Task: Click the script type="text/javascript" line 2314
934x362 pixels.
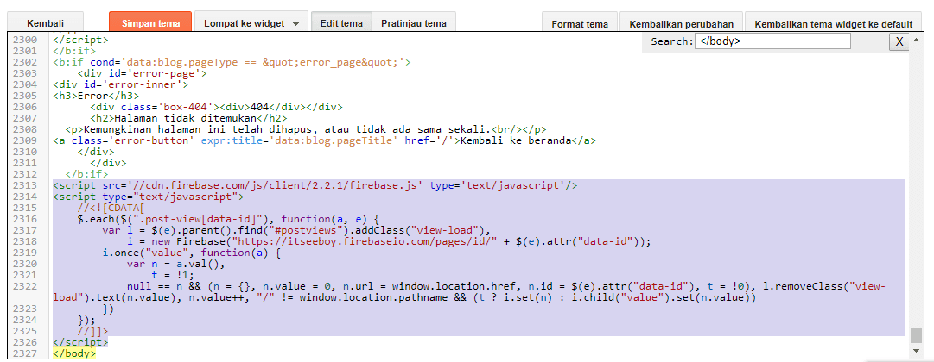Action: click(149, 197)
